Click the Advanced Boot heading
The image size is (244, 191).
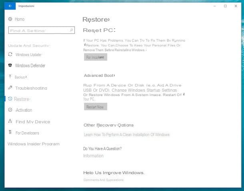click(99, 75)
